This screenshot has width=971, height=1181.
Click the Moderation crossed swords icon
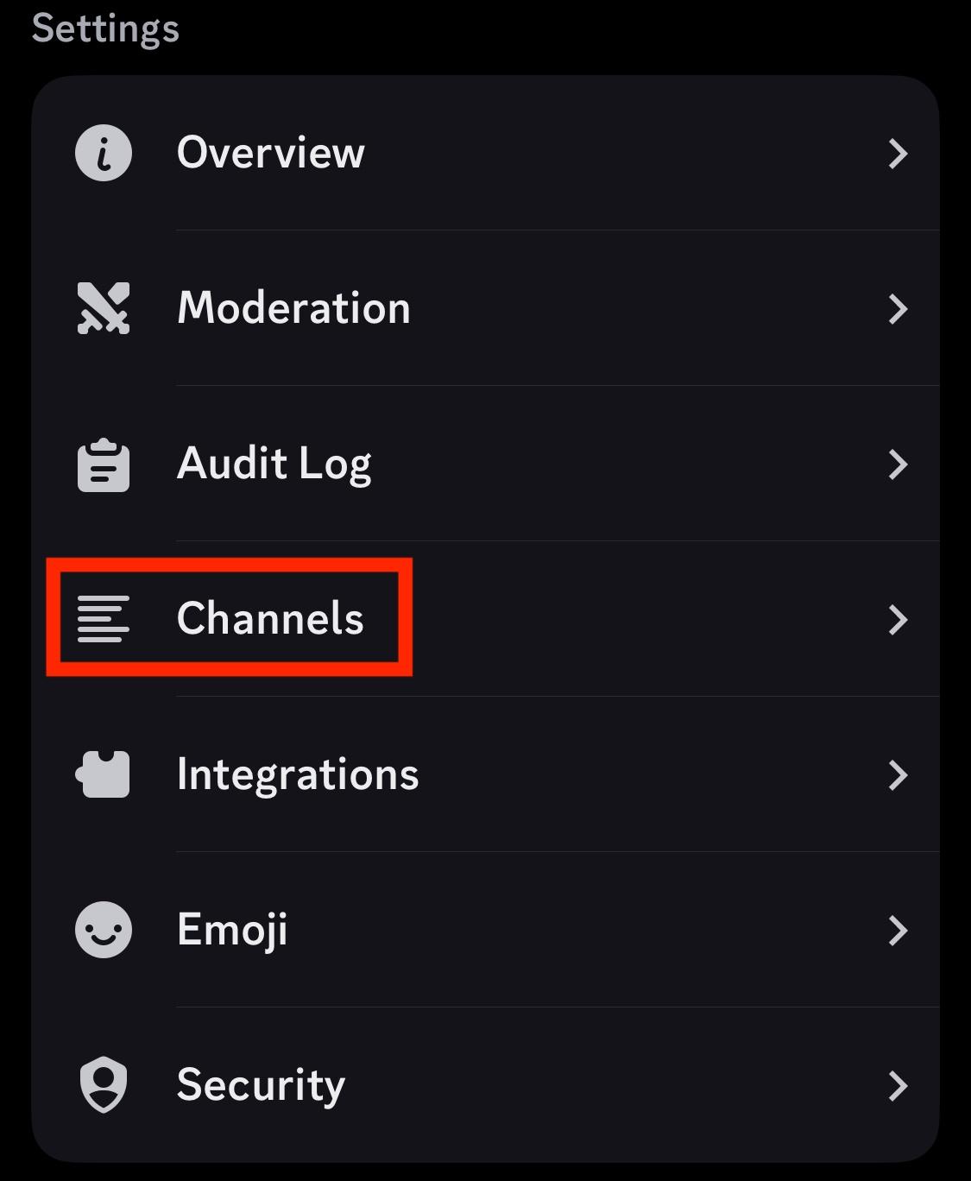(x=104, y=308)
